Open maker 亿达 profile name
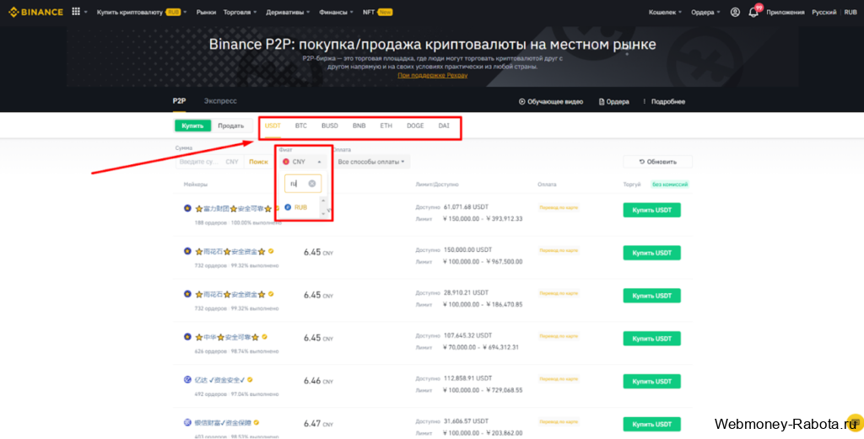The image size is (864, 439). pos(220,380)
